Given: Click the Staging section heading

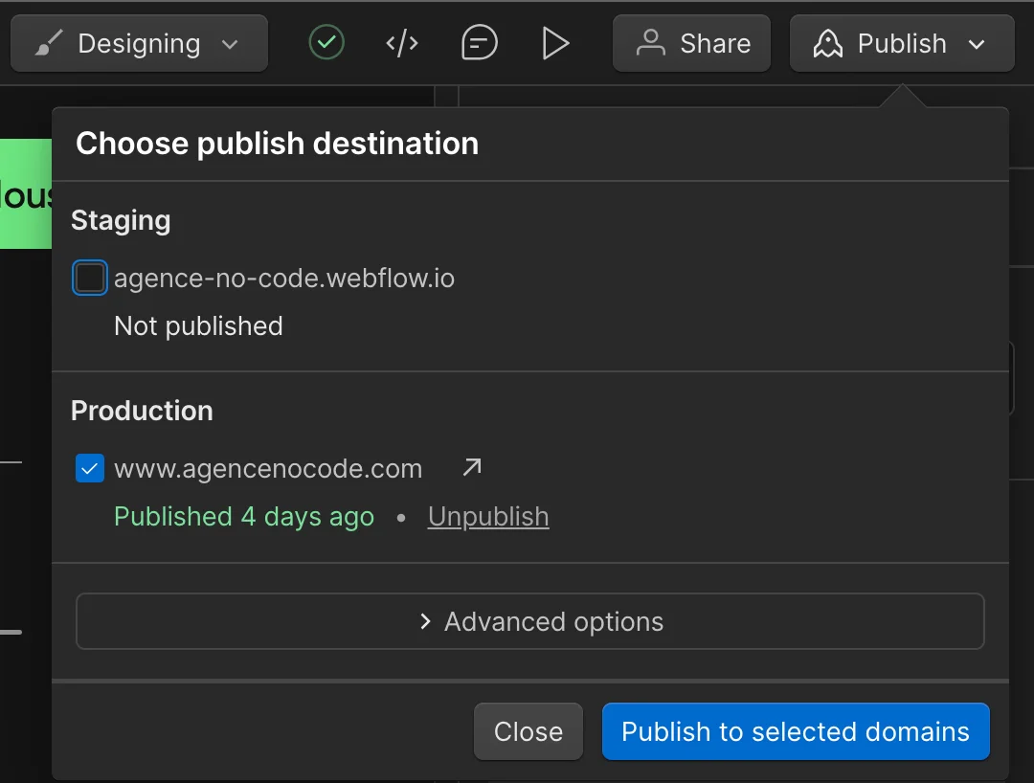Looking at the screenshot, I should [x=121, y=221].
